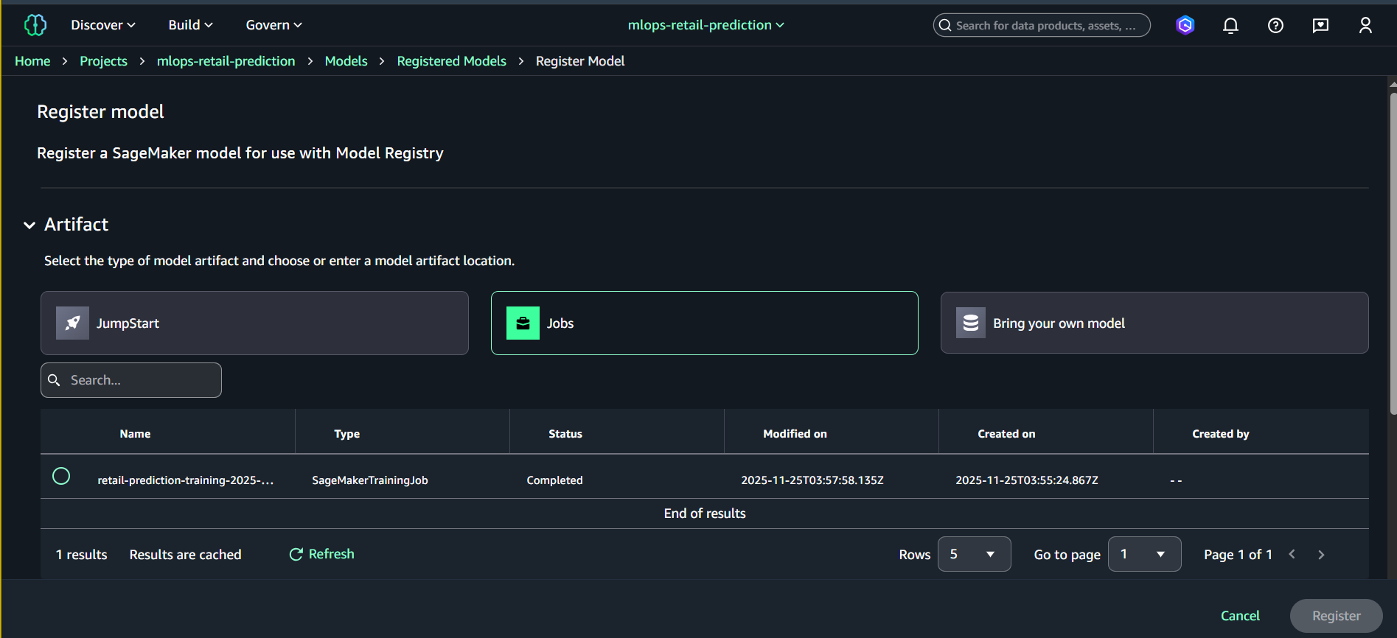
Task: Open the notifications bell
Action: (x=1230, y=26)
